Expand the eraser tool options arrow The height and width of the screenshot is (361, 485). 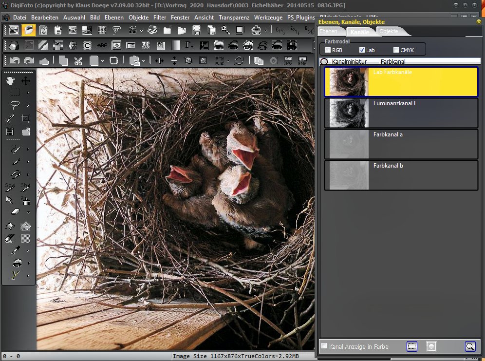click(x=28, y=212)
